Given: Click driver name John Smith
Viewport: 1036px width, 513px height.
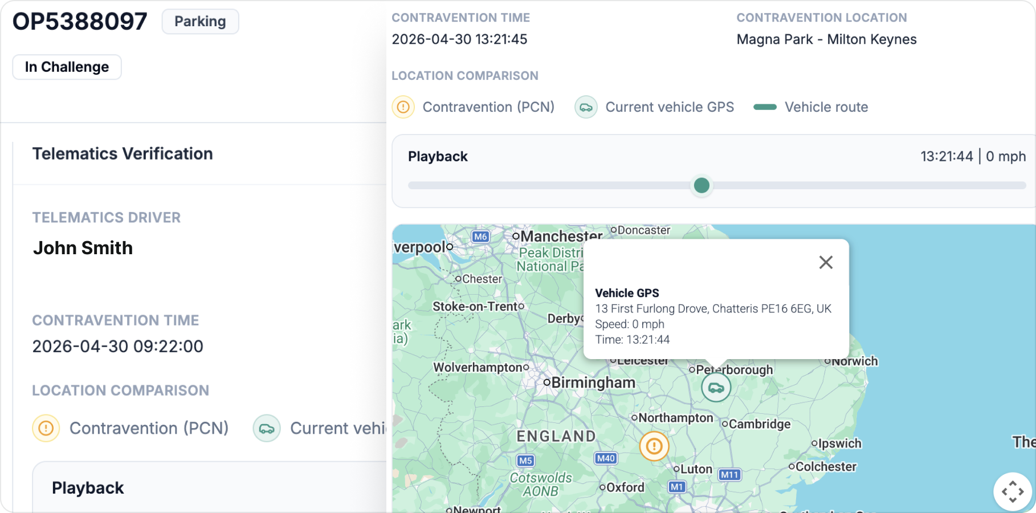Looking at the screenshot, I should click(83, 248).
